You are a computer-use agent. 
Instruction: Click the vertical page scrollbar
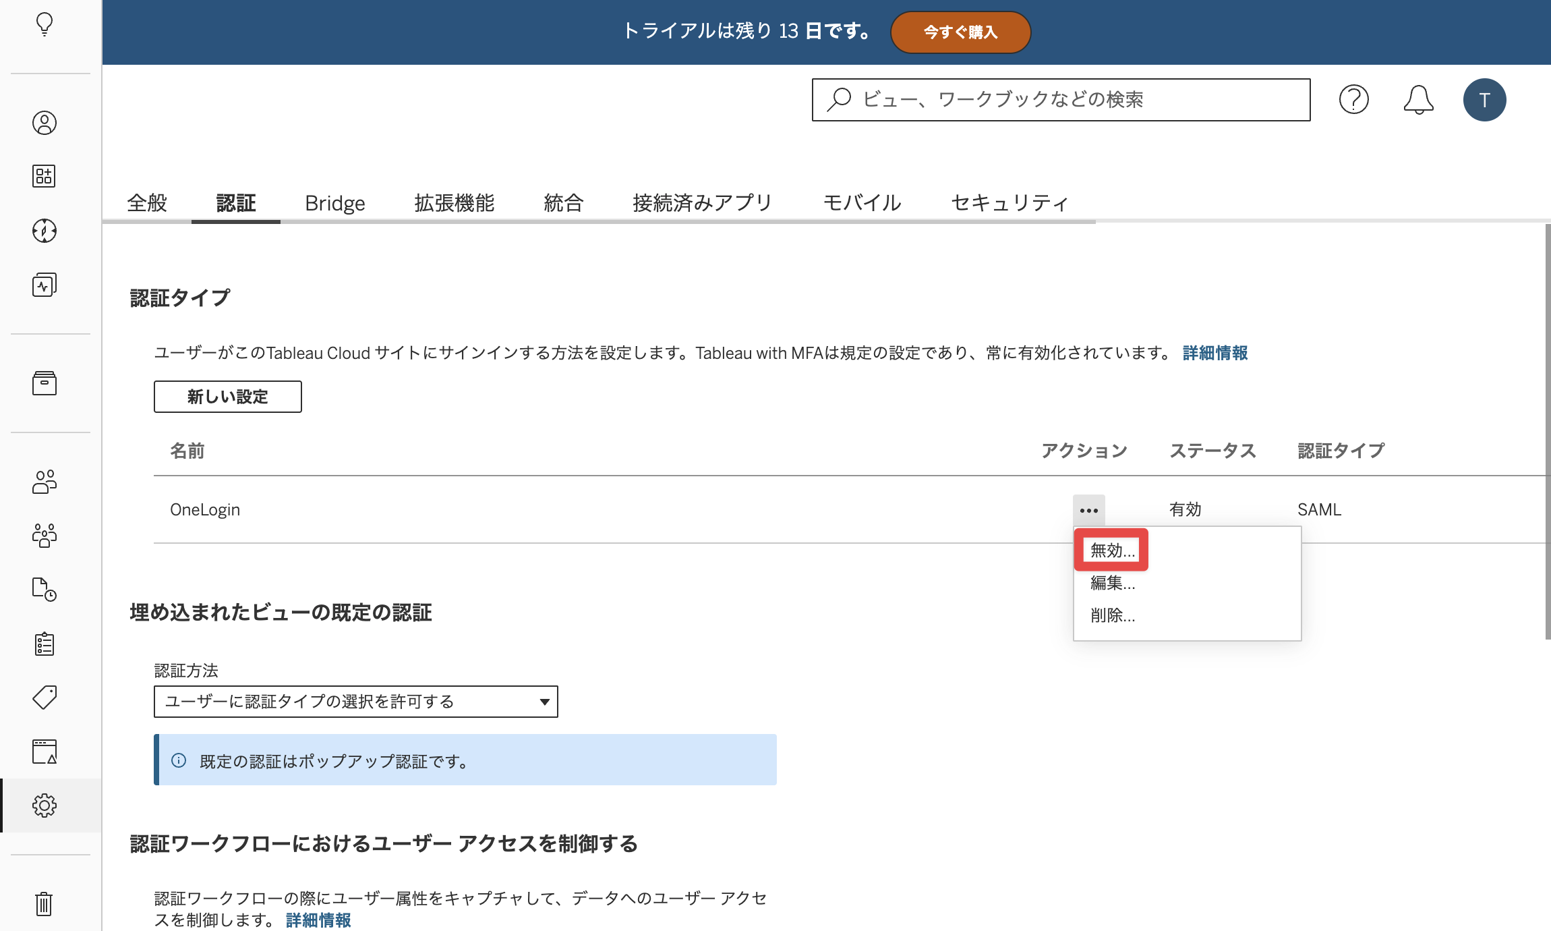click(x=1547, y=432)
